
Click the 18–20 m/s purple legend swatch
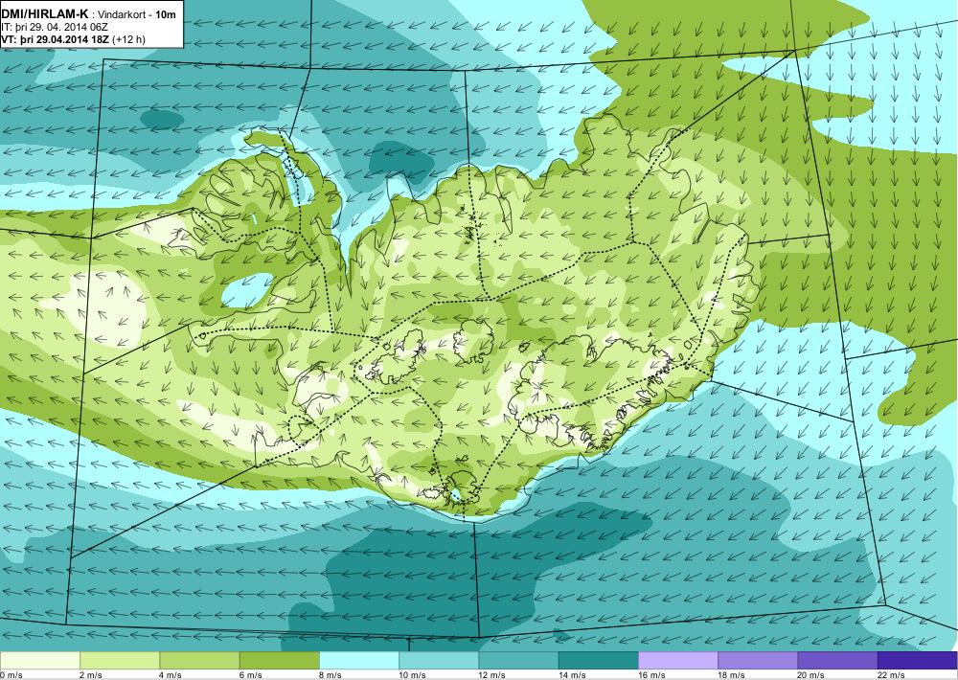(x=758, y=661)
